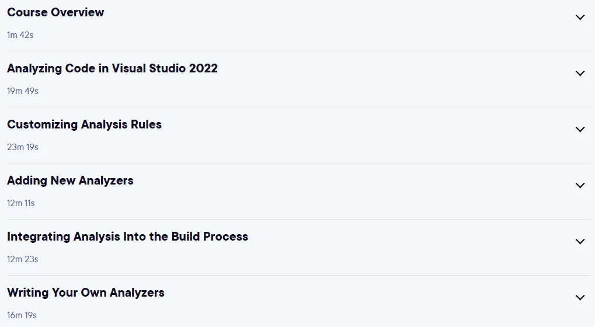Toggle the Adding New Analyzers chevron icon
The height and width of the screenshot is (327, 595).
click(580, 186)
